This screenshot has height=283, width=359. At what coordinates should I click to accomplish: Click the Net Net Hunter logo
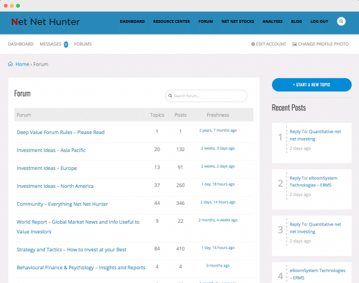point(46,22)
